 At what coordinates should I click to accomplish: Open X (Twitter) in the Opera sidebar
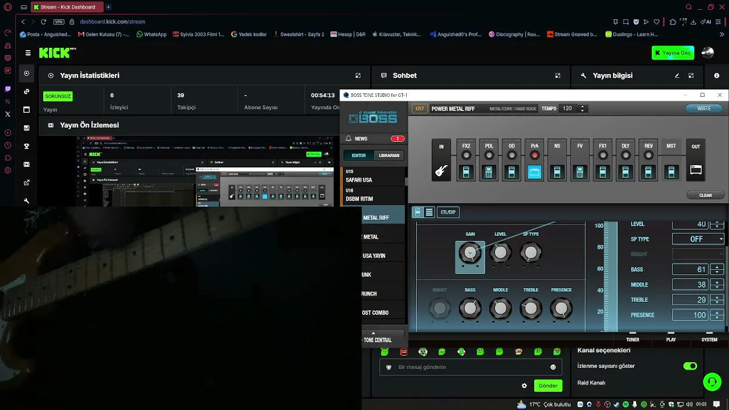coord(7,114)
